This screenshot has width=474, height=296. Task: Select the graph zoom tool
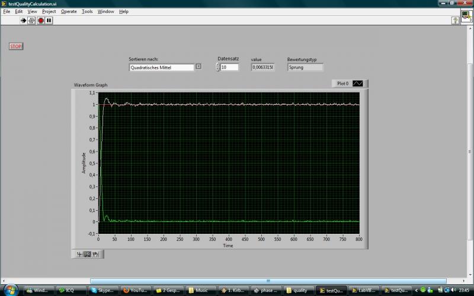coord(87,254)
